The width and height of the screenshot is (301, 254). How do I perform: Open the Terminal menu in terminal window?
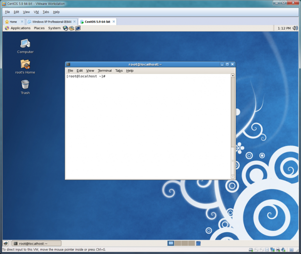coord(104,71)
